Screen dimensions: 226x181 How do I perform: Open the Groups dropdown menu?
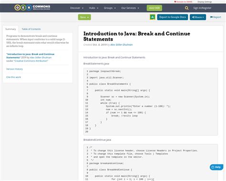[x=110, y=8]
